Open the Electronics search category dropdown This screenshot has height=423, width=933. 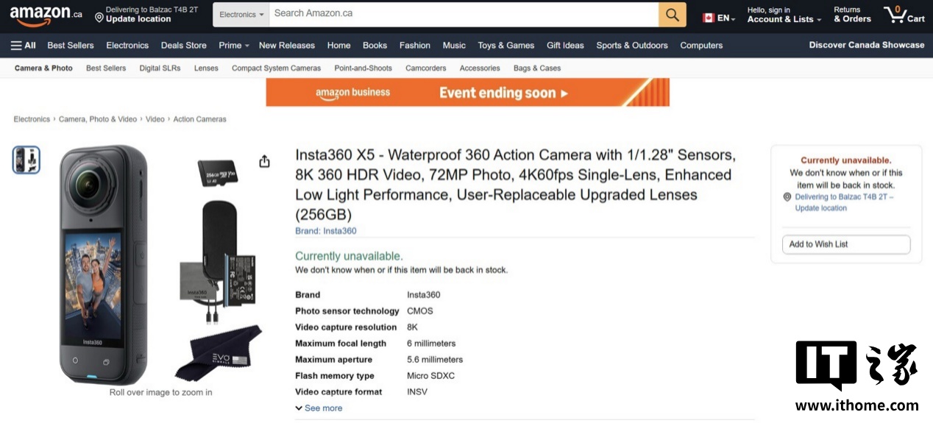241,15
